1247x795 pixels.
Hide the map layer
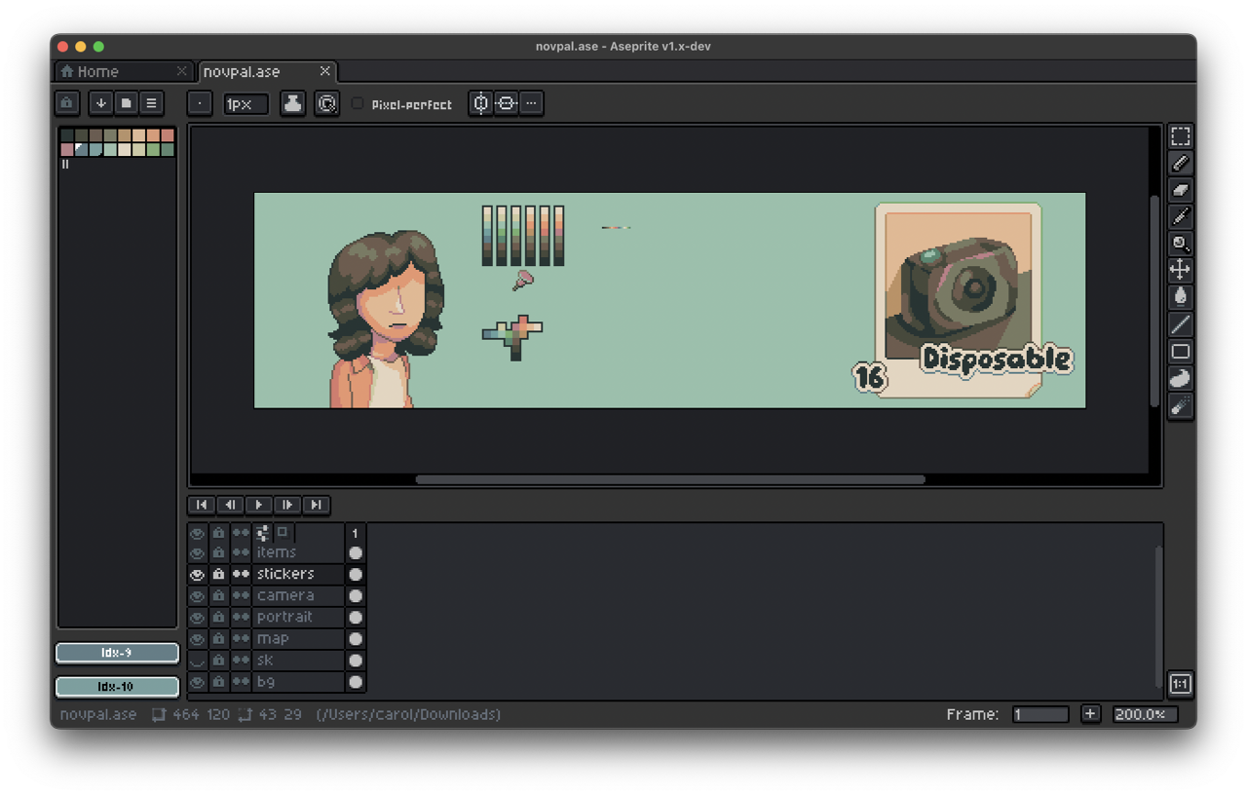coord(197,639)
